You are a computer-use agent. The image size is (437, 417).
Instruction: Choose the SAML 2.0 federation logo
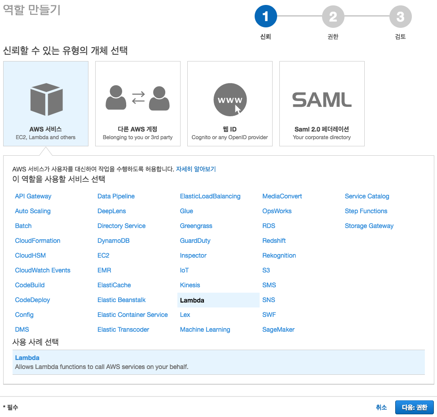(322, 100)
